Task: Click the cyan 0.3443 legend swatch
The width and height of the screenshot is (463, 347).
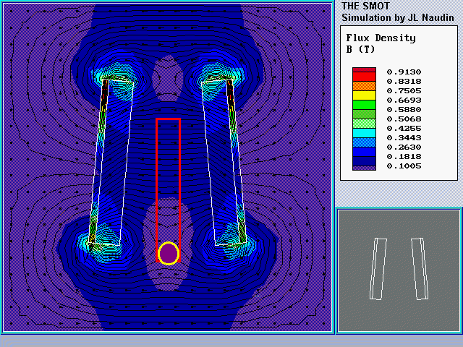Action: pos(364,133)
